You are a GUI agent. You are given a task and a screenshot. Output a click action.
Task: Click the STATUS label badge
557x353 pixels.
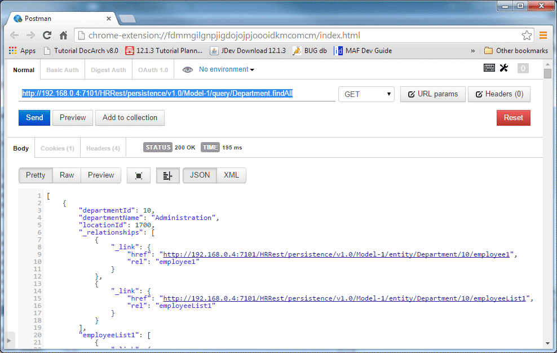pyautogui.click(x=158, y=147)
